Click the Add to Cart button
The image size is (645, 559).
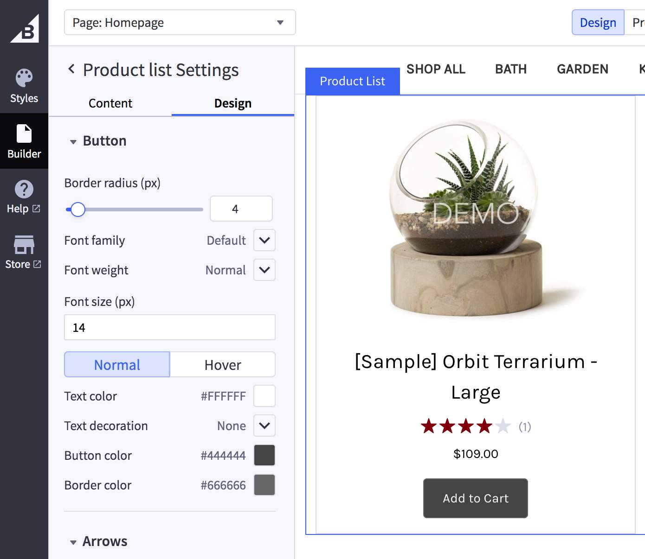tap(475, 498)
